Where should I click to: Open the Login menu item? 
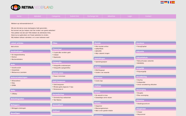click(x=130, y=16)
